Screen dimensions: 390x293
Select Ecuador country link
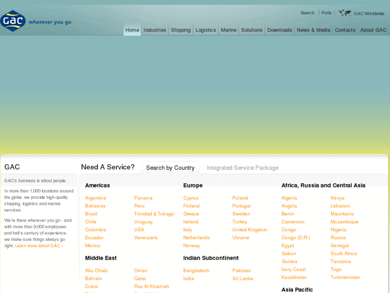94,238
